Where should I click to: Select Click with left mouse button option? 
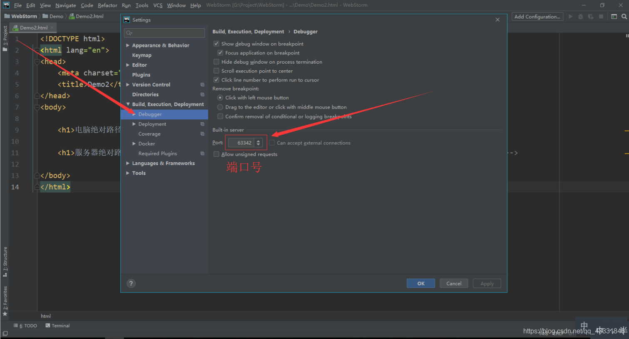coord(220,97)
